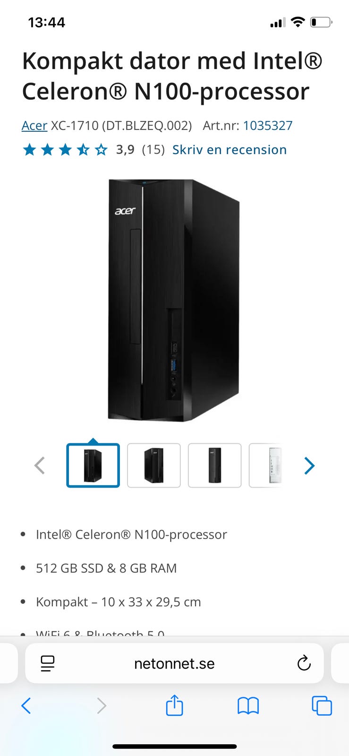Open article number 1035327 link
This screenshot has height=756, width=349.
(268, 126)
